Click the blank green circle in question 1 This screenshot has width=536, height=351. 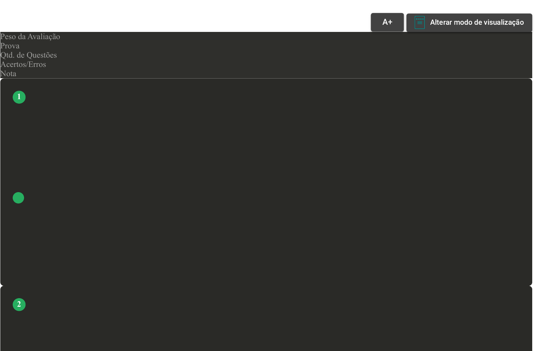tap(19, 198)
